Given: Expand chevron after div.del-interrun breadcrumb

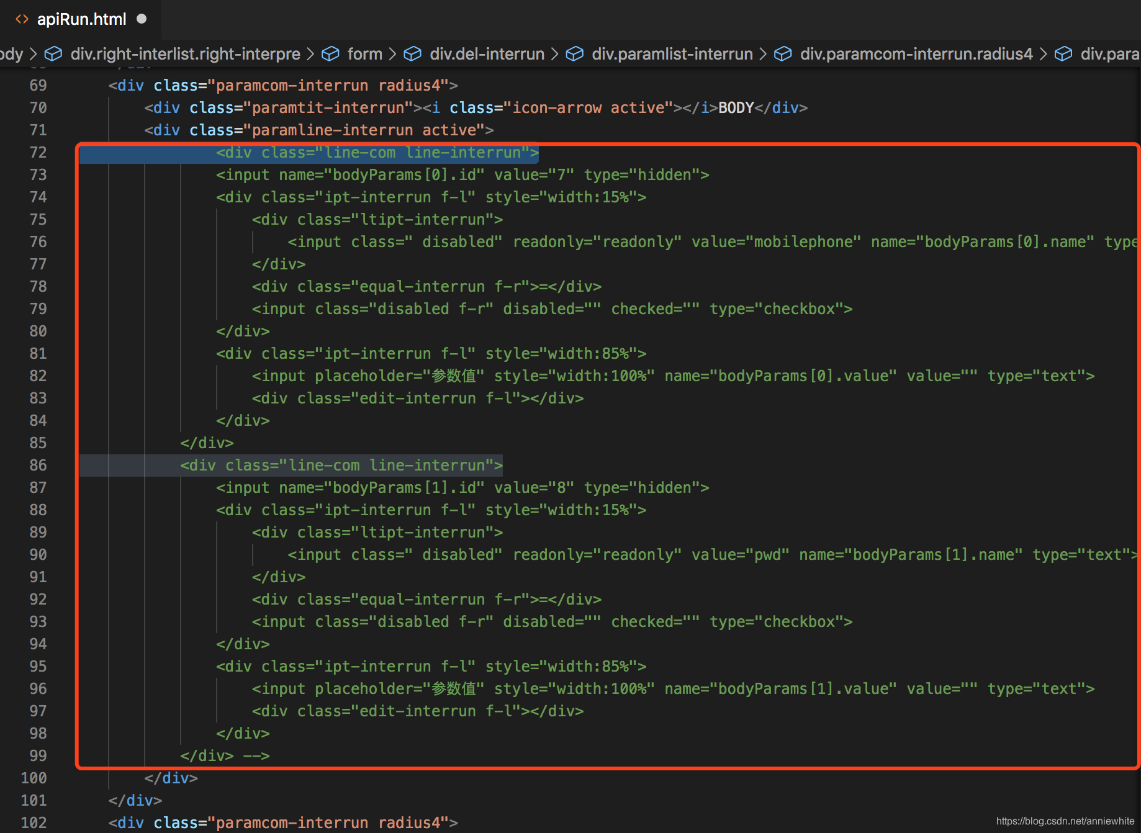Looking at the screenshot, I should [554, 54].
